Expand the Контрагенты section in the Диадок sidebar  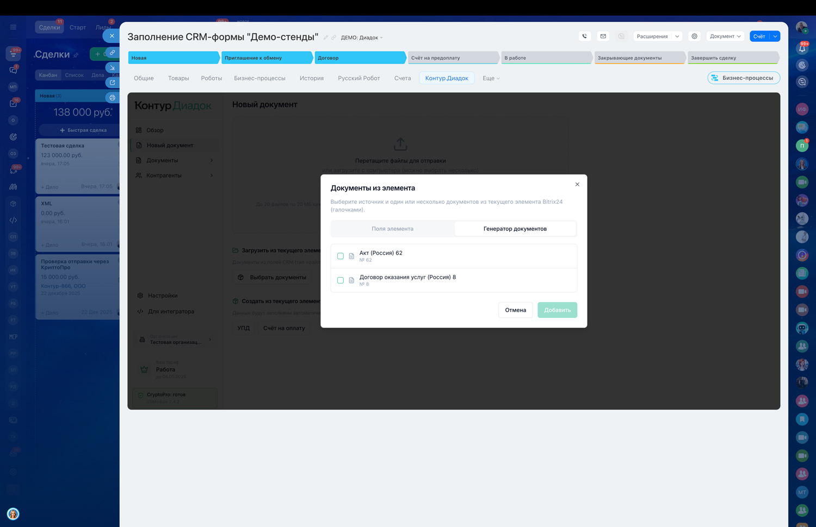(174, 175)
